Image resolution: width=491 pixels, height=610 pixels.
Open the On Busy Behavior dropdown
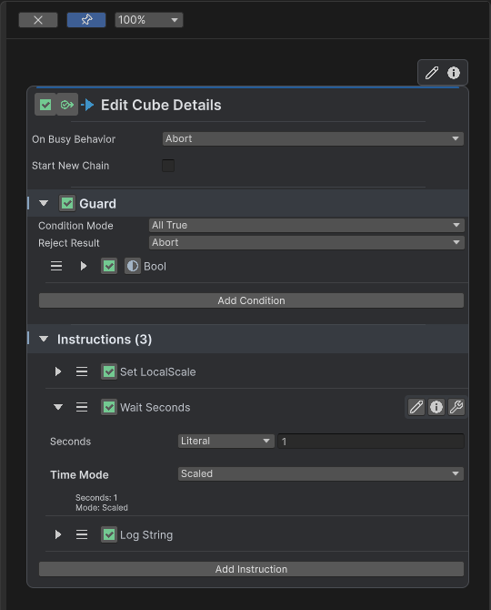313,139
